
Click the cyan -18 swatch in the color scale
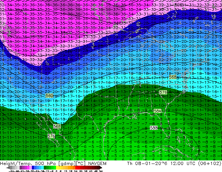[43, 167]
